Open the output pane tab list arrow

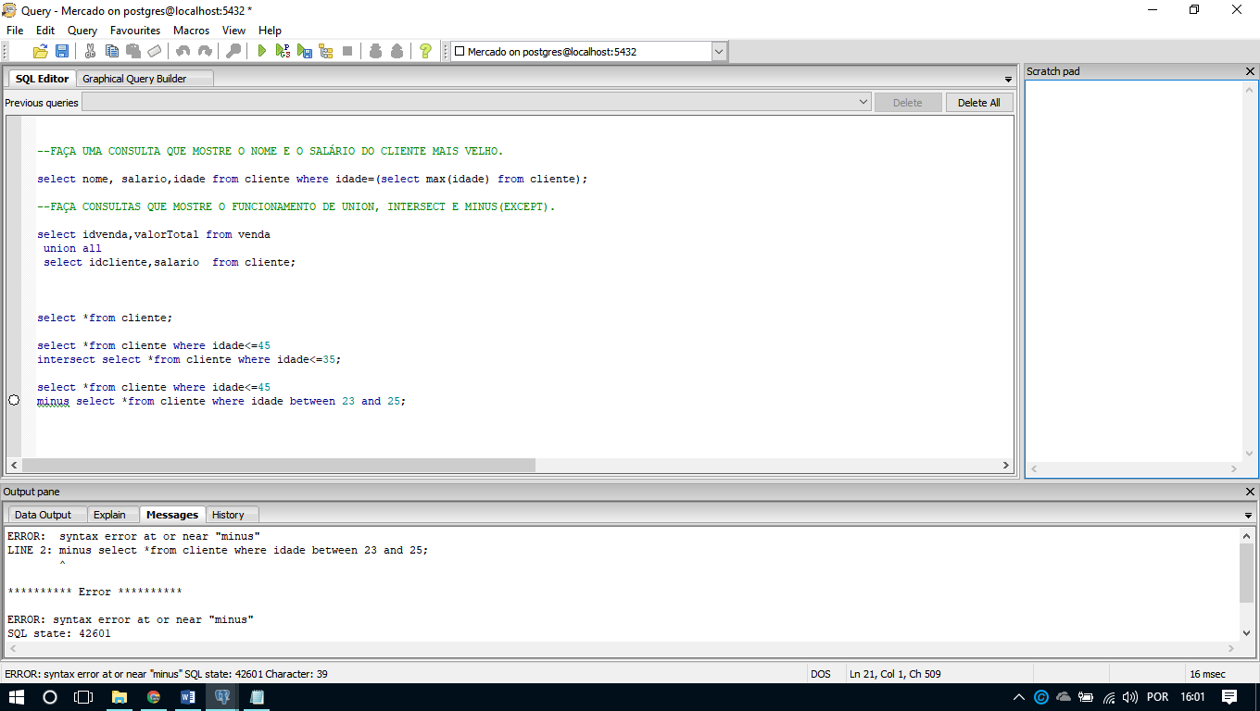pos(1248,516)
